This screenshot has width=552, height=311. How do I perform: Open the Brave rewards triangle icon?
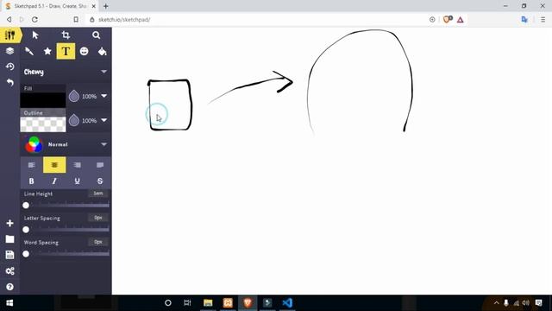(460, 20)
